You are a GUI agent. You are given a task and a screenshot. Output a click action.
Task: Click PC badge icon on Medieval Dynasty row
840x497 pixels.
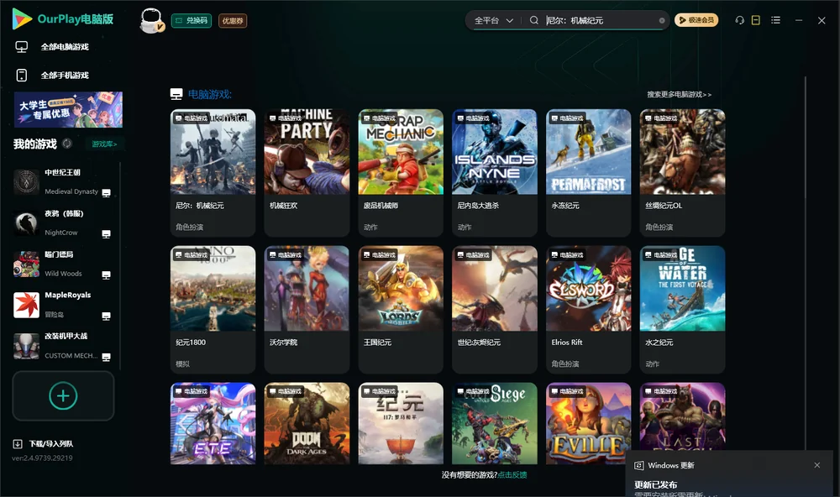click(106, 193)
